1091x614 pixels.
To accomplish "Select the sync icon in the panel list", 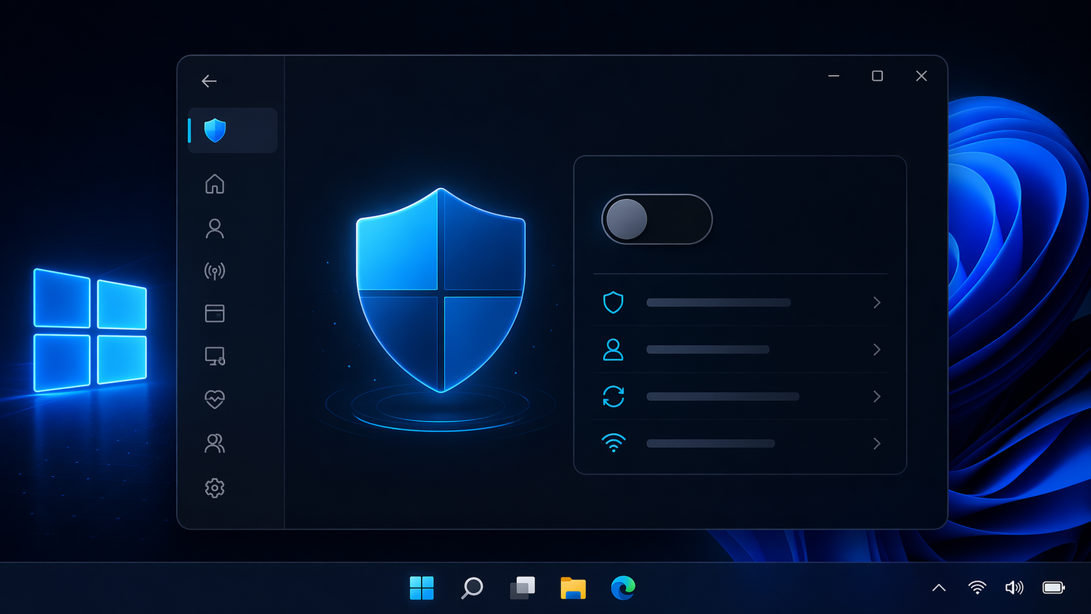I will click(613, 396).
